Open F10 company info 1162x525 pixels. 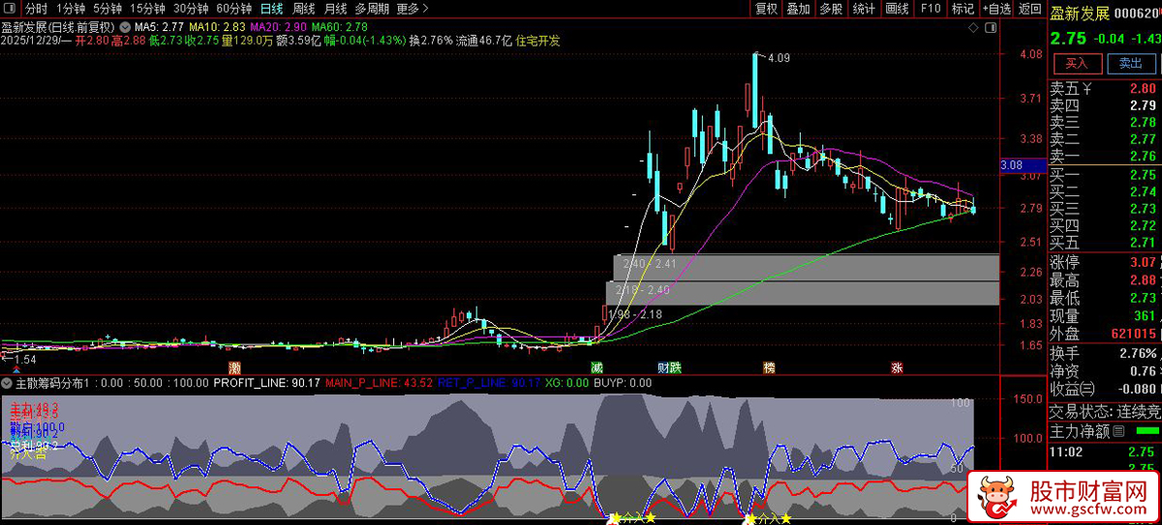930,9
